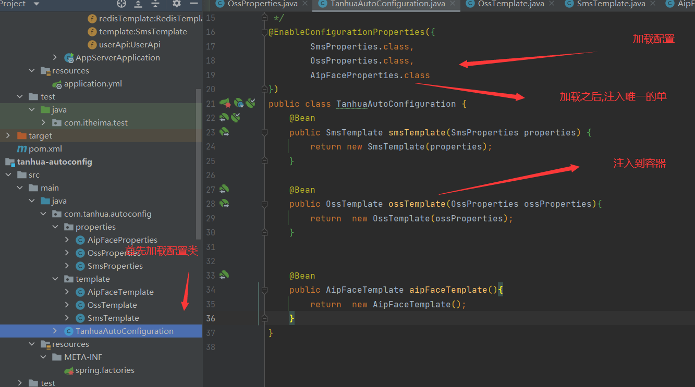The height and width of the screenshot is (387, 695).
Task: Expand SmsProperties class node in tree
Action: [67, 266]
